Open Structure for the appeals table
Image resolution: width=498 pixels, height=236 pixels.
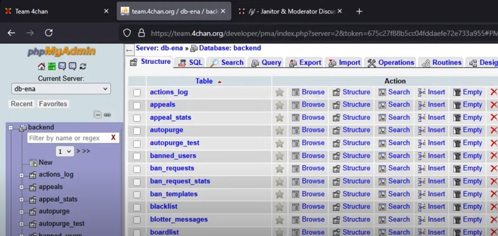click(351, 105)
